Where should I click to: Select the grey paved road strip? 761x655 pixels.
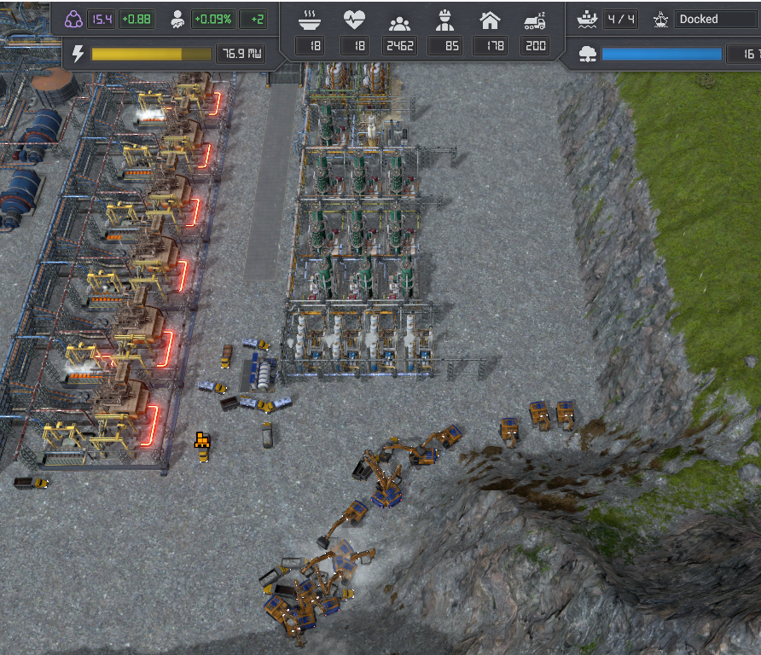coord(272,181)
